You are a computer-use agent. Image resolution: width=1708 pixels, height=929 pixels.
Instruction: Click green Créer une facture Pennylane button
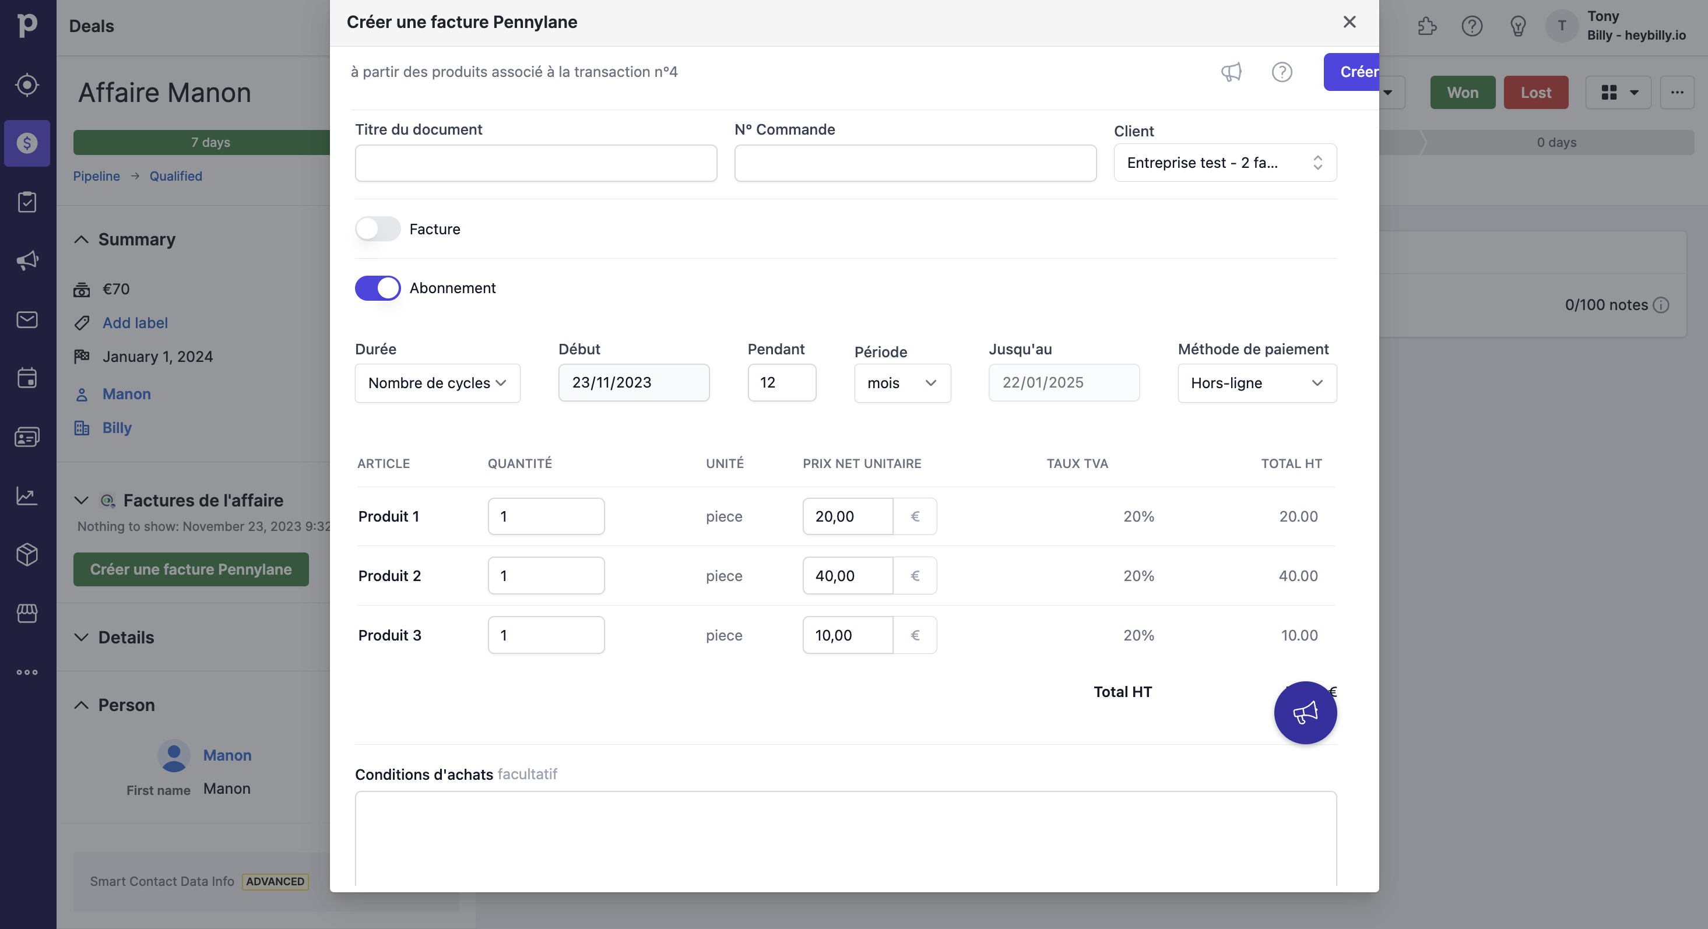[x=191, y=569]
